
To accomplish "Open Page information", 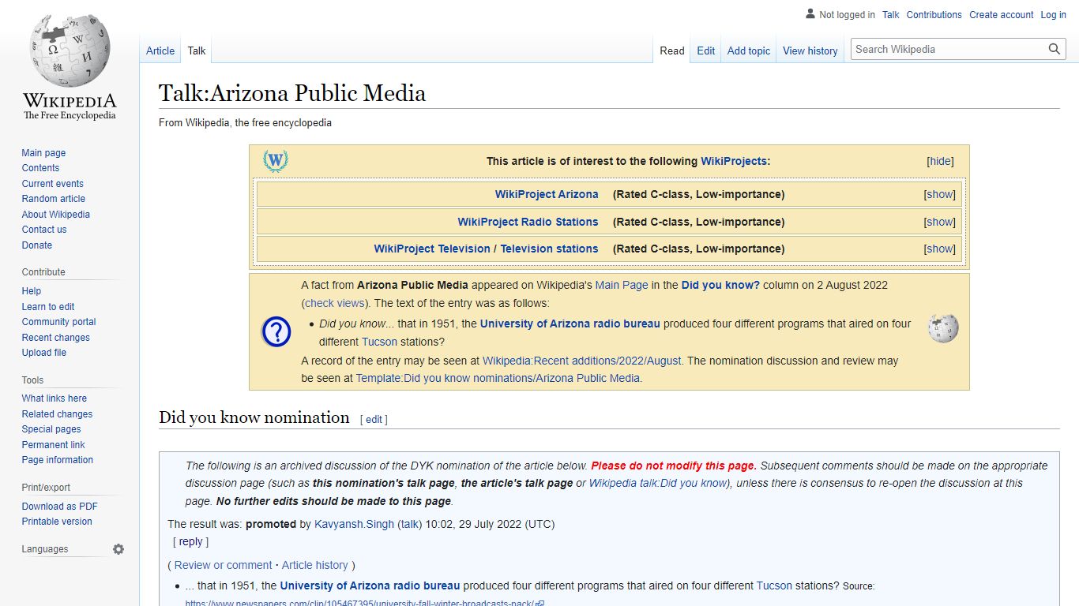I will click(x=58, y=460).
